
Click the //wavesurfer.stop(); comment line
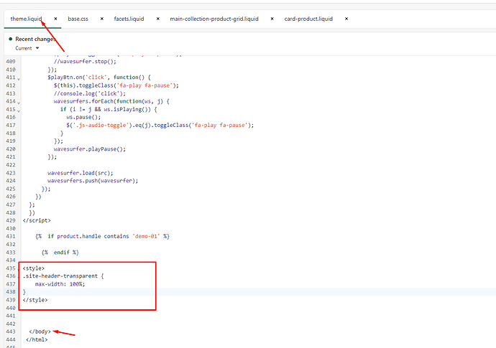coord(85,62)
